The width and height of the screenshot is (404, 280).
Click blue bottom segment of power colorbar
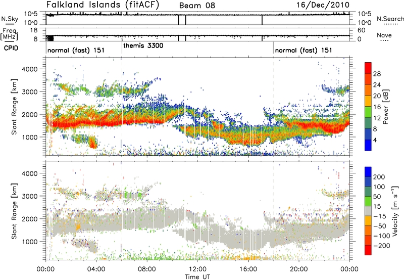tap(368, 145)
